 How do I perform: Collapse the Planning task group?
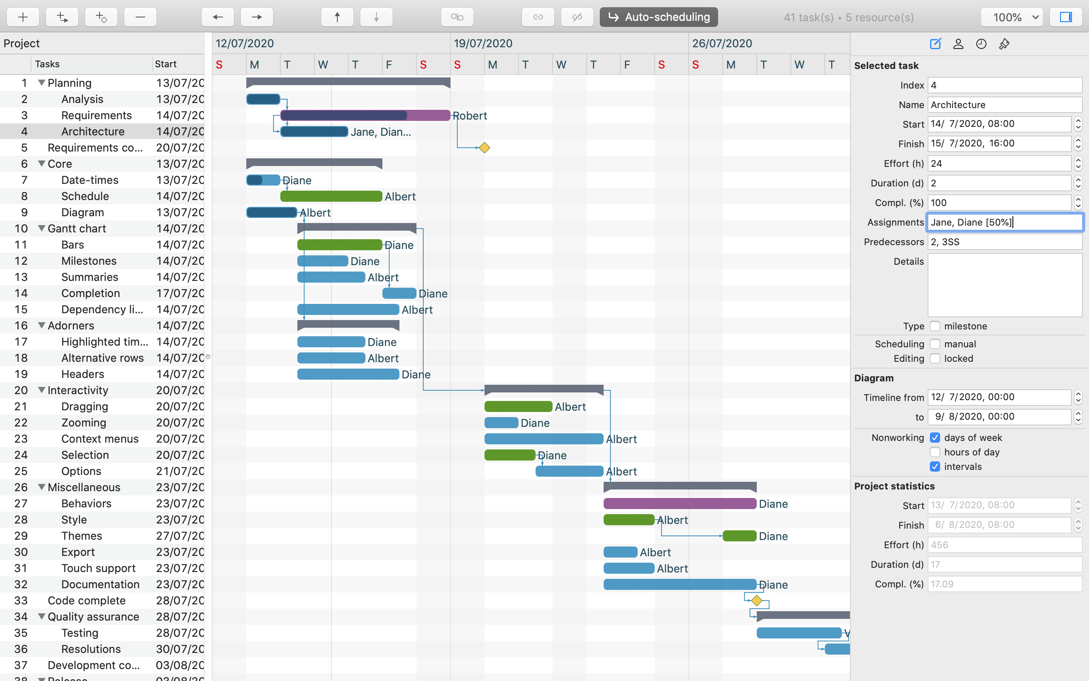click(x=41, y=83)
